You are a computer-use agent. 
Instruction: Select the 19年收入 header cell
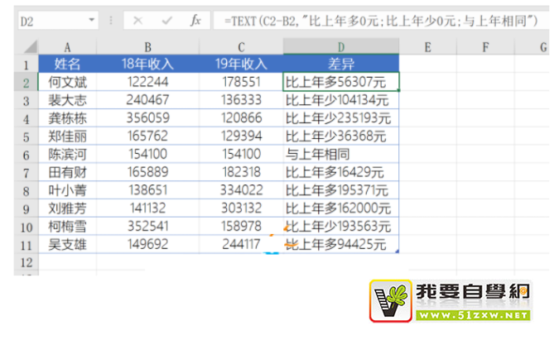[x=241, y=64]
